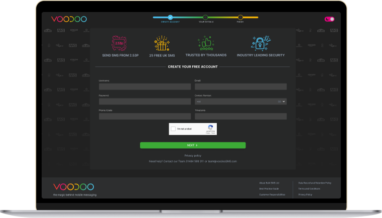
Task: Click the Voodoo logo in the header
Action: pos(69,19)
